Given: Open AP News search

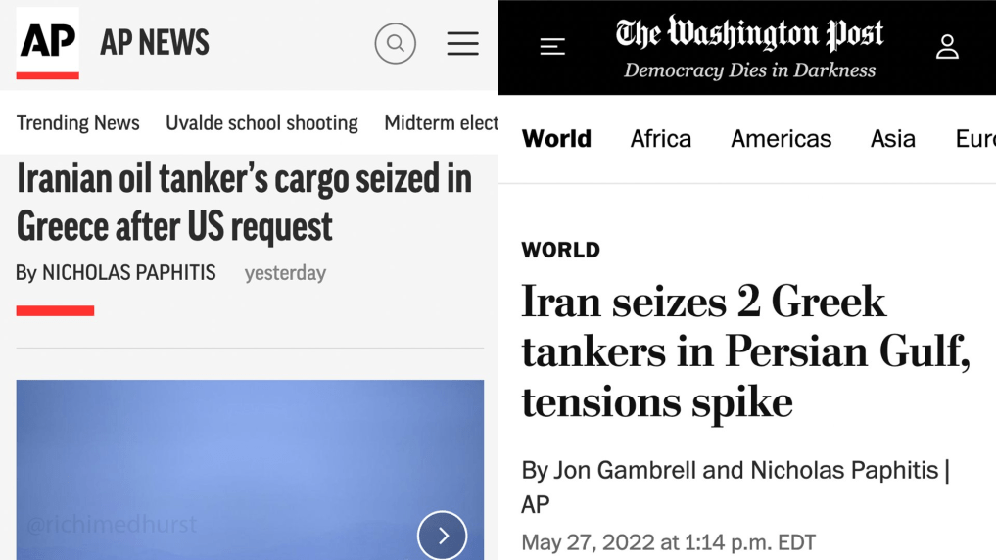Looking at the screenshot, I should point(396,43).
